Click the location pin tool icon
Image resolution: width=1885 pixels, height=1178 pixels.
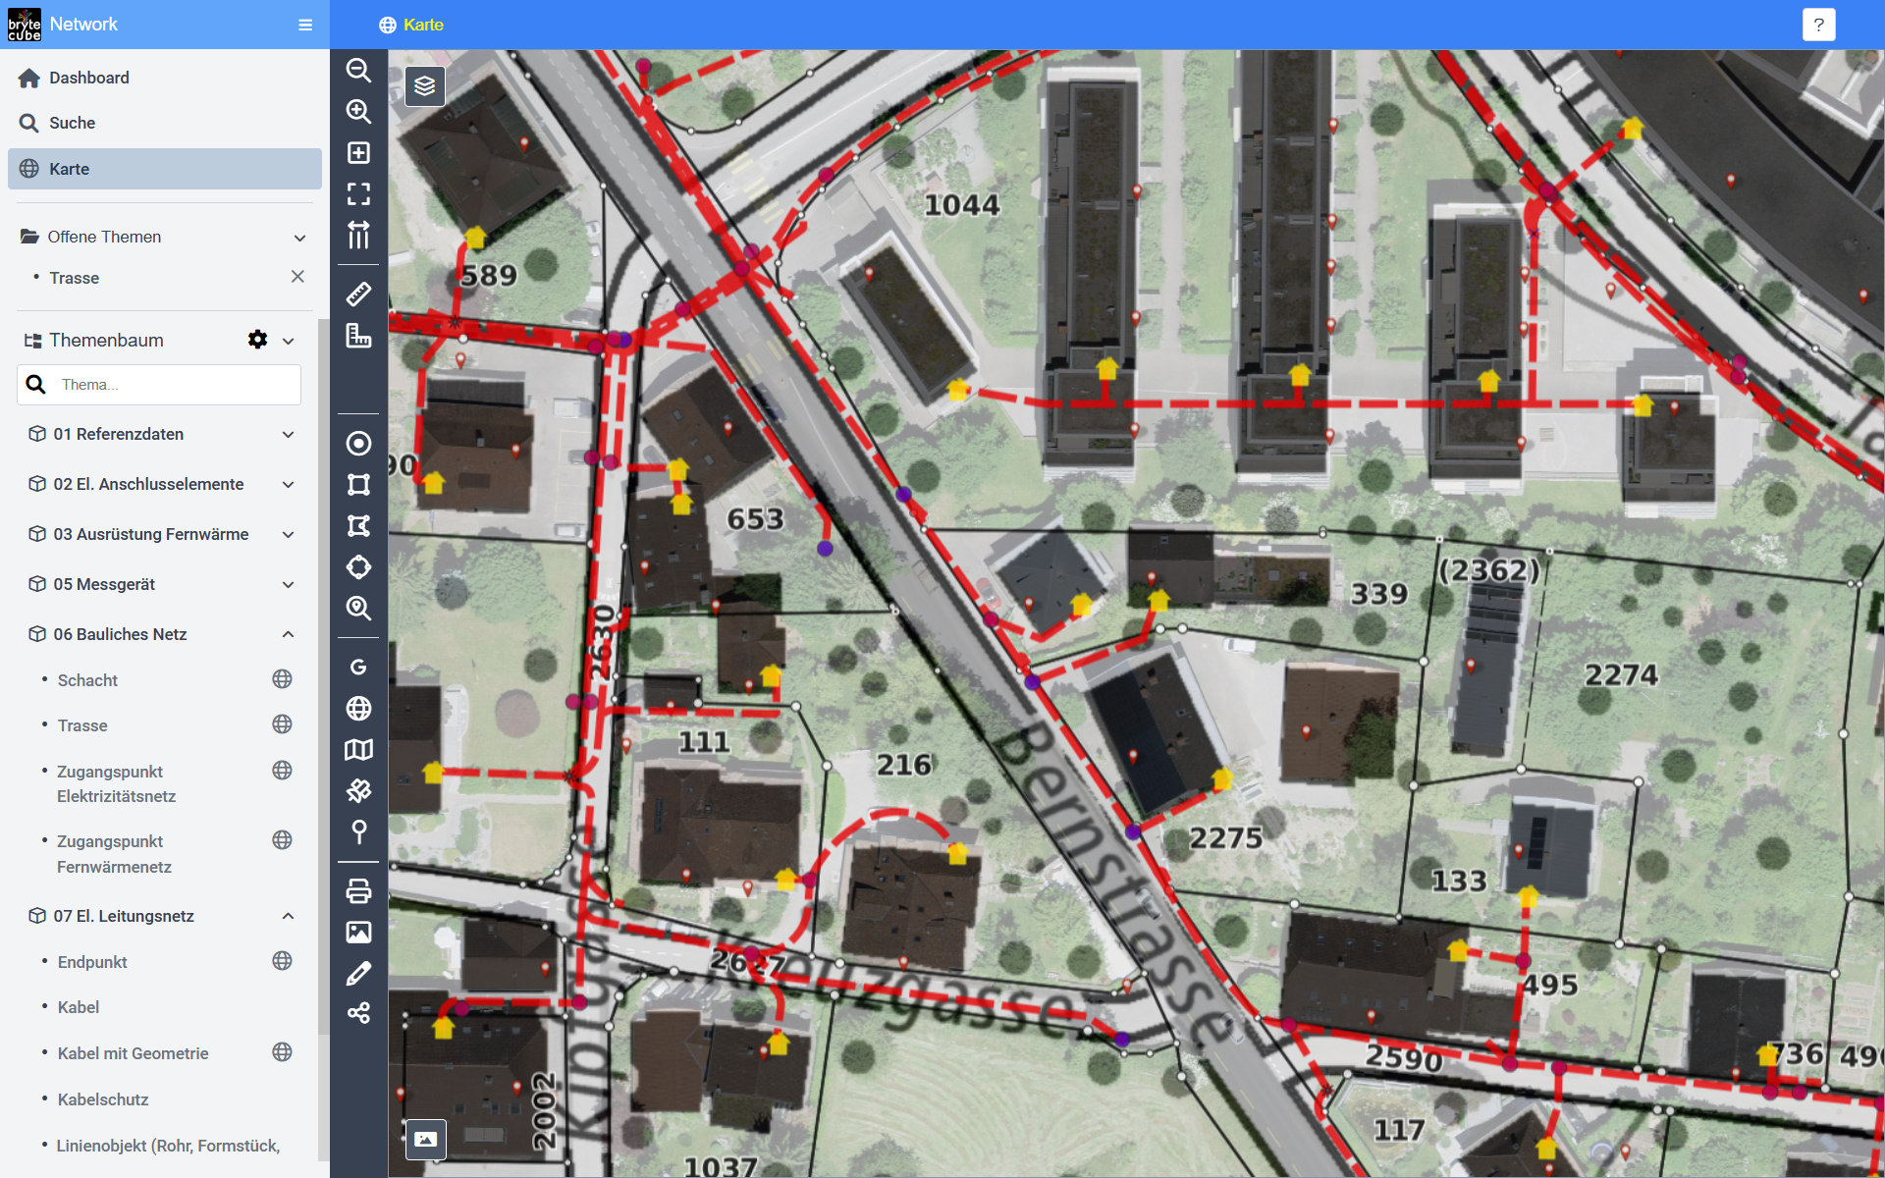[358, 832]
